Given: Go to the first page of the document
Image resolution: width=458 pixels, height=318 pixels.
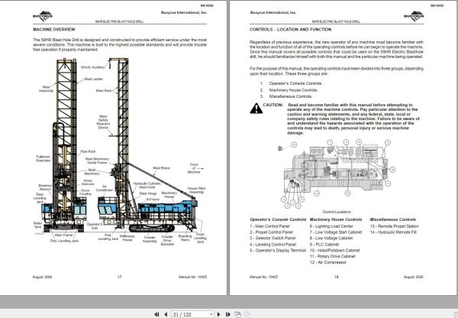Looking at the screenshot, I should click(x=156, y=314).
